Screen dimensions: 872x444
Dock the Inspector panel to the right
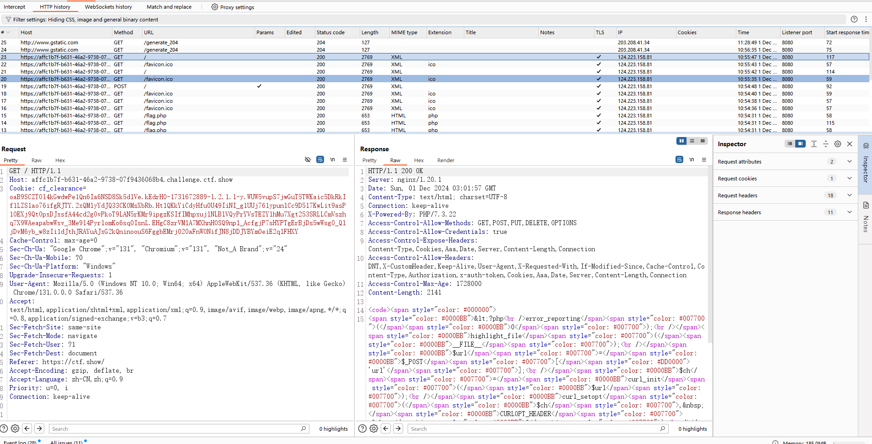(x=800, y=144)
